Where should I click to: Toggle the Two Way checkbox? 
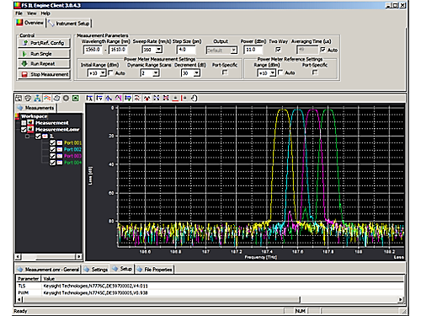tap(278, 50)
